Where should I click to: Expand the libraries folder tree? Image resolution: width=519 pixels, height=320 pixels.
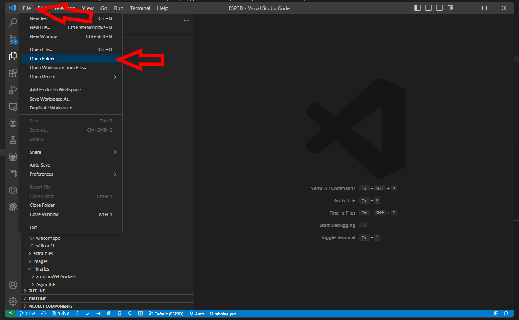(x=40, y=269)
